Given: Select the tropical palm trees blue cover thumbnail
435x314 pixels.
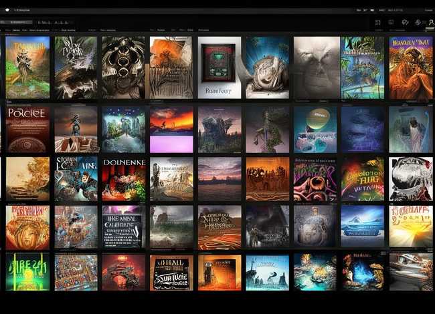Looking at the screenshot, I should click(362, 67).
